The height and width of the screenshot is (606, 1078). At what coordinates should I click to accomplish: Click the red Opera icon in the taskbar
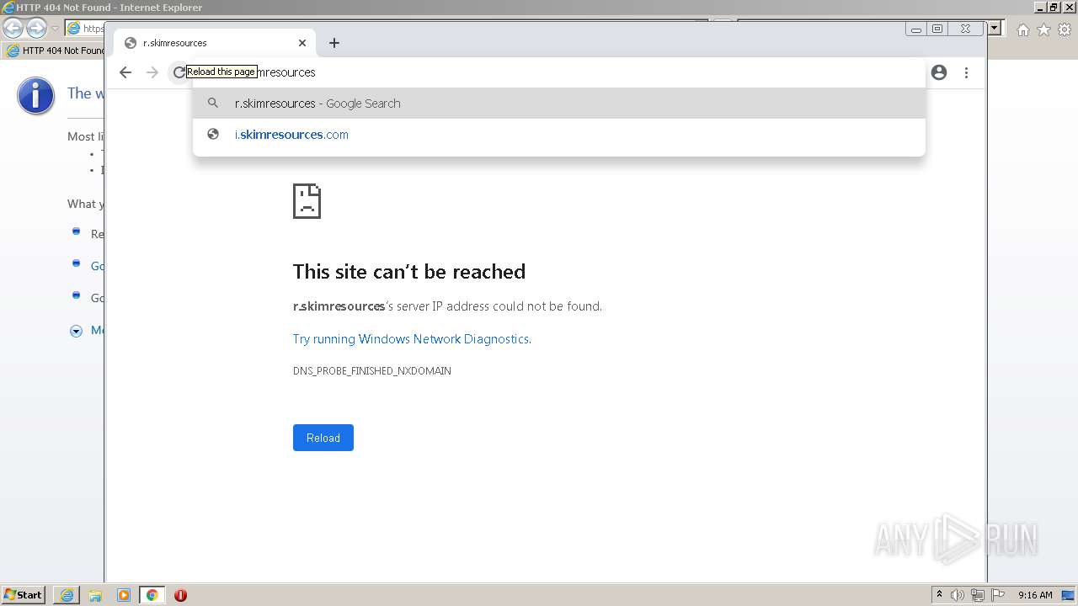(x=180, y=595)
